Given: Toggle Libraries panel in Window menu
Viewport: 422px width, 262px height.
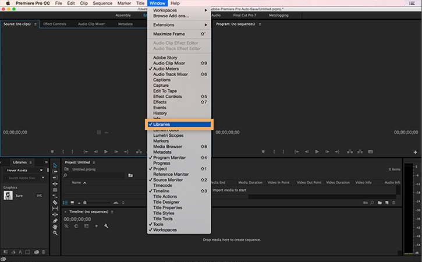Looking at the screenshot, I should (179, 124).
